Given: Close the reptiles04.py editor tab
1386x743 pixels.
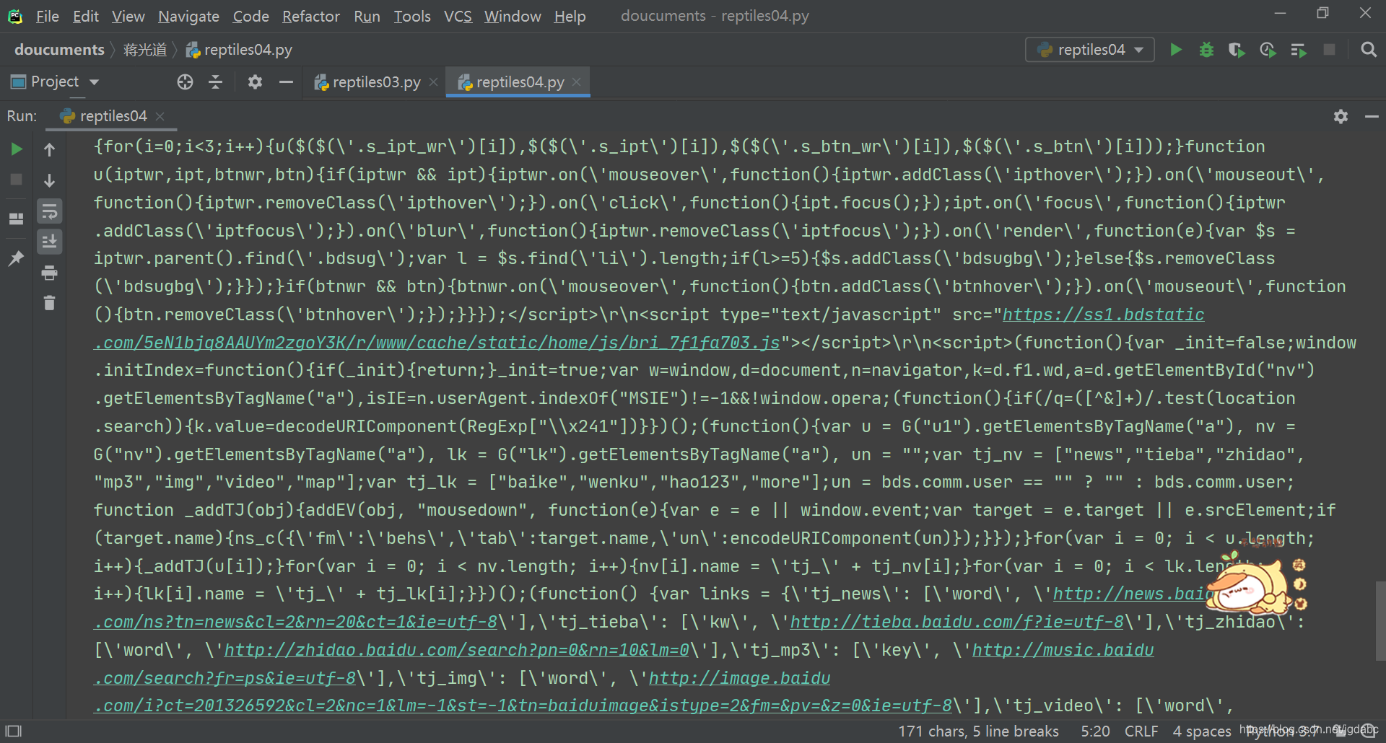Looking at the screenshot, I should pos(576,82).
